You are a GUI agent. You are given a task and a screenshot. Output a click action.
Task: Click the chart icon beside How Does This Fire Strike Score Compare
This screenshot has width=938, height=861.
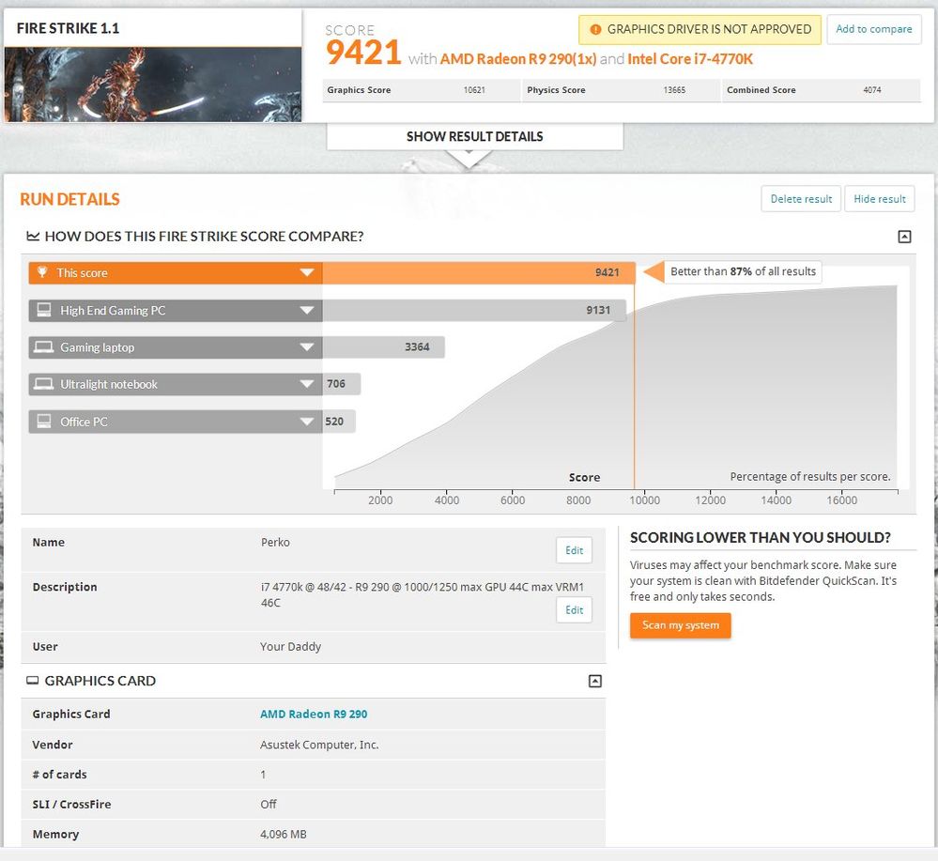pyautogui.click(x=33, y=237)
